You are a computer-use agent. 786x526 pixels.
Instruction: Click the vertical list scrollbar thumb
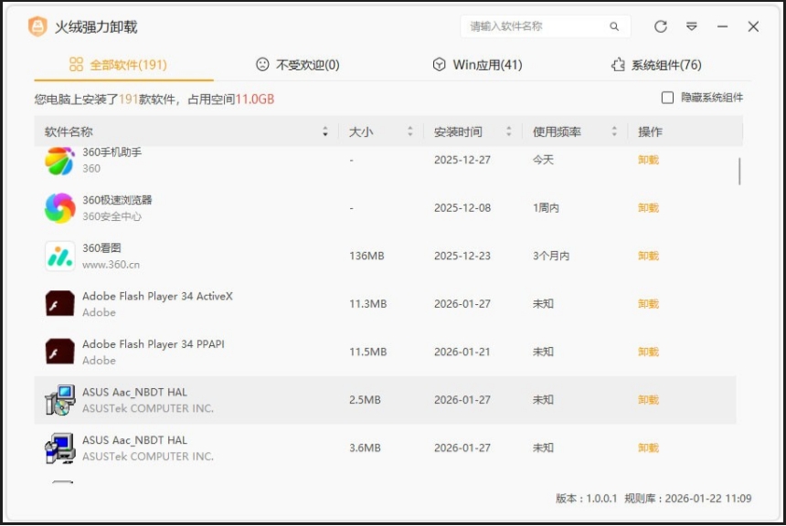(739, 172)
